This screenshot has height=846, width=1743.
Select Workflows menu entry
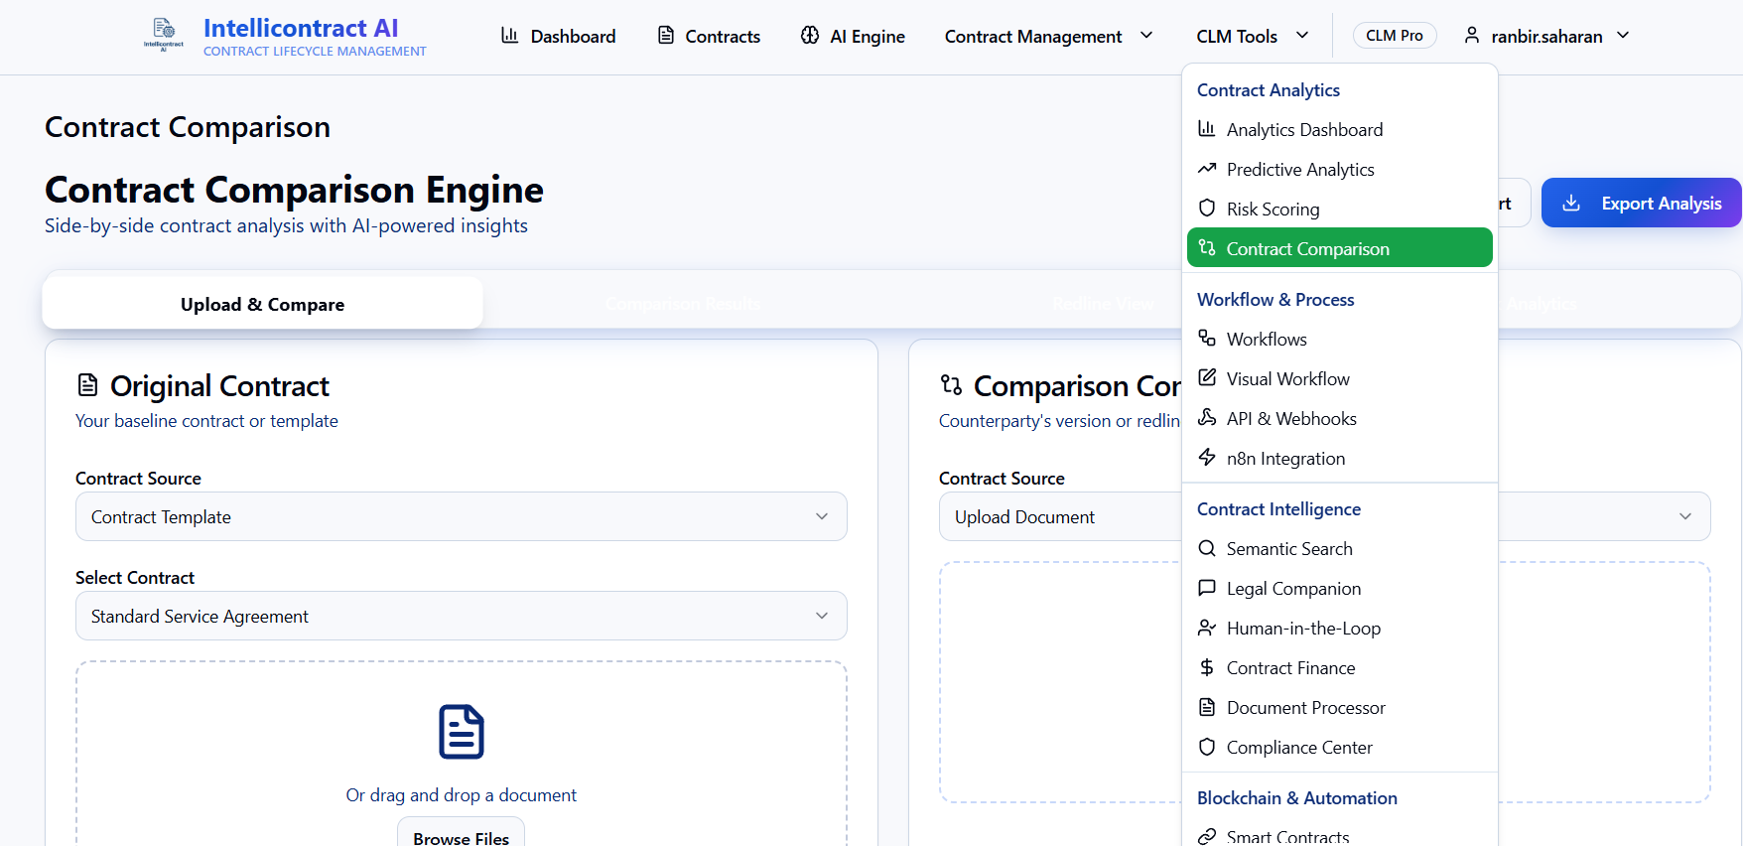[x=1340, y=339]
